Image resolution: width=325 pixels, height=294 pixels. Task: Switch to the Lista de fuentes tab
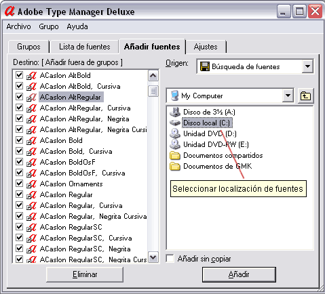[85, 47]
